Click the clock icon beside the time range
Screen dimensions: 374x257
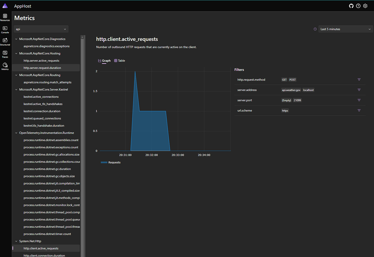(315, 29)
